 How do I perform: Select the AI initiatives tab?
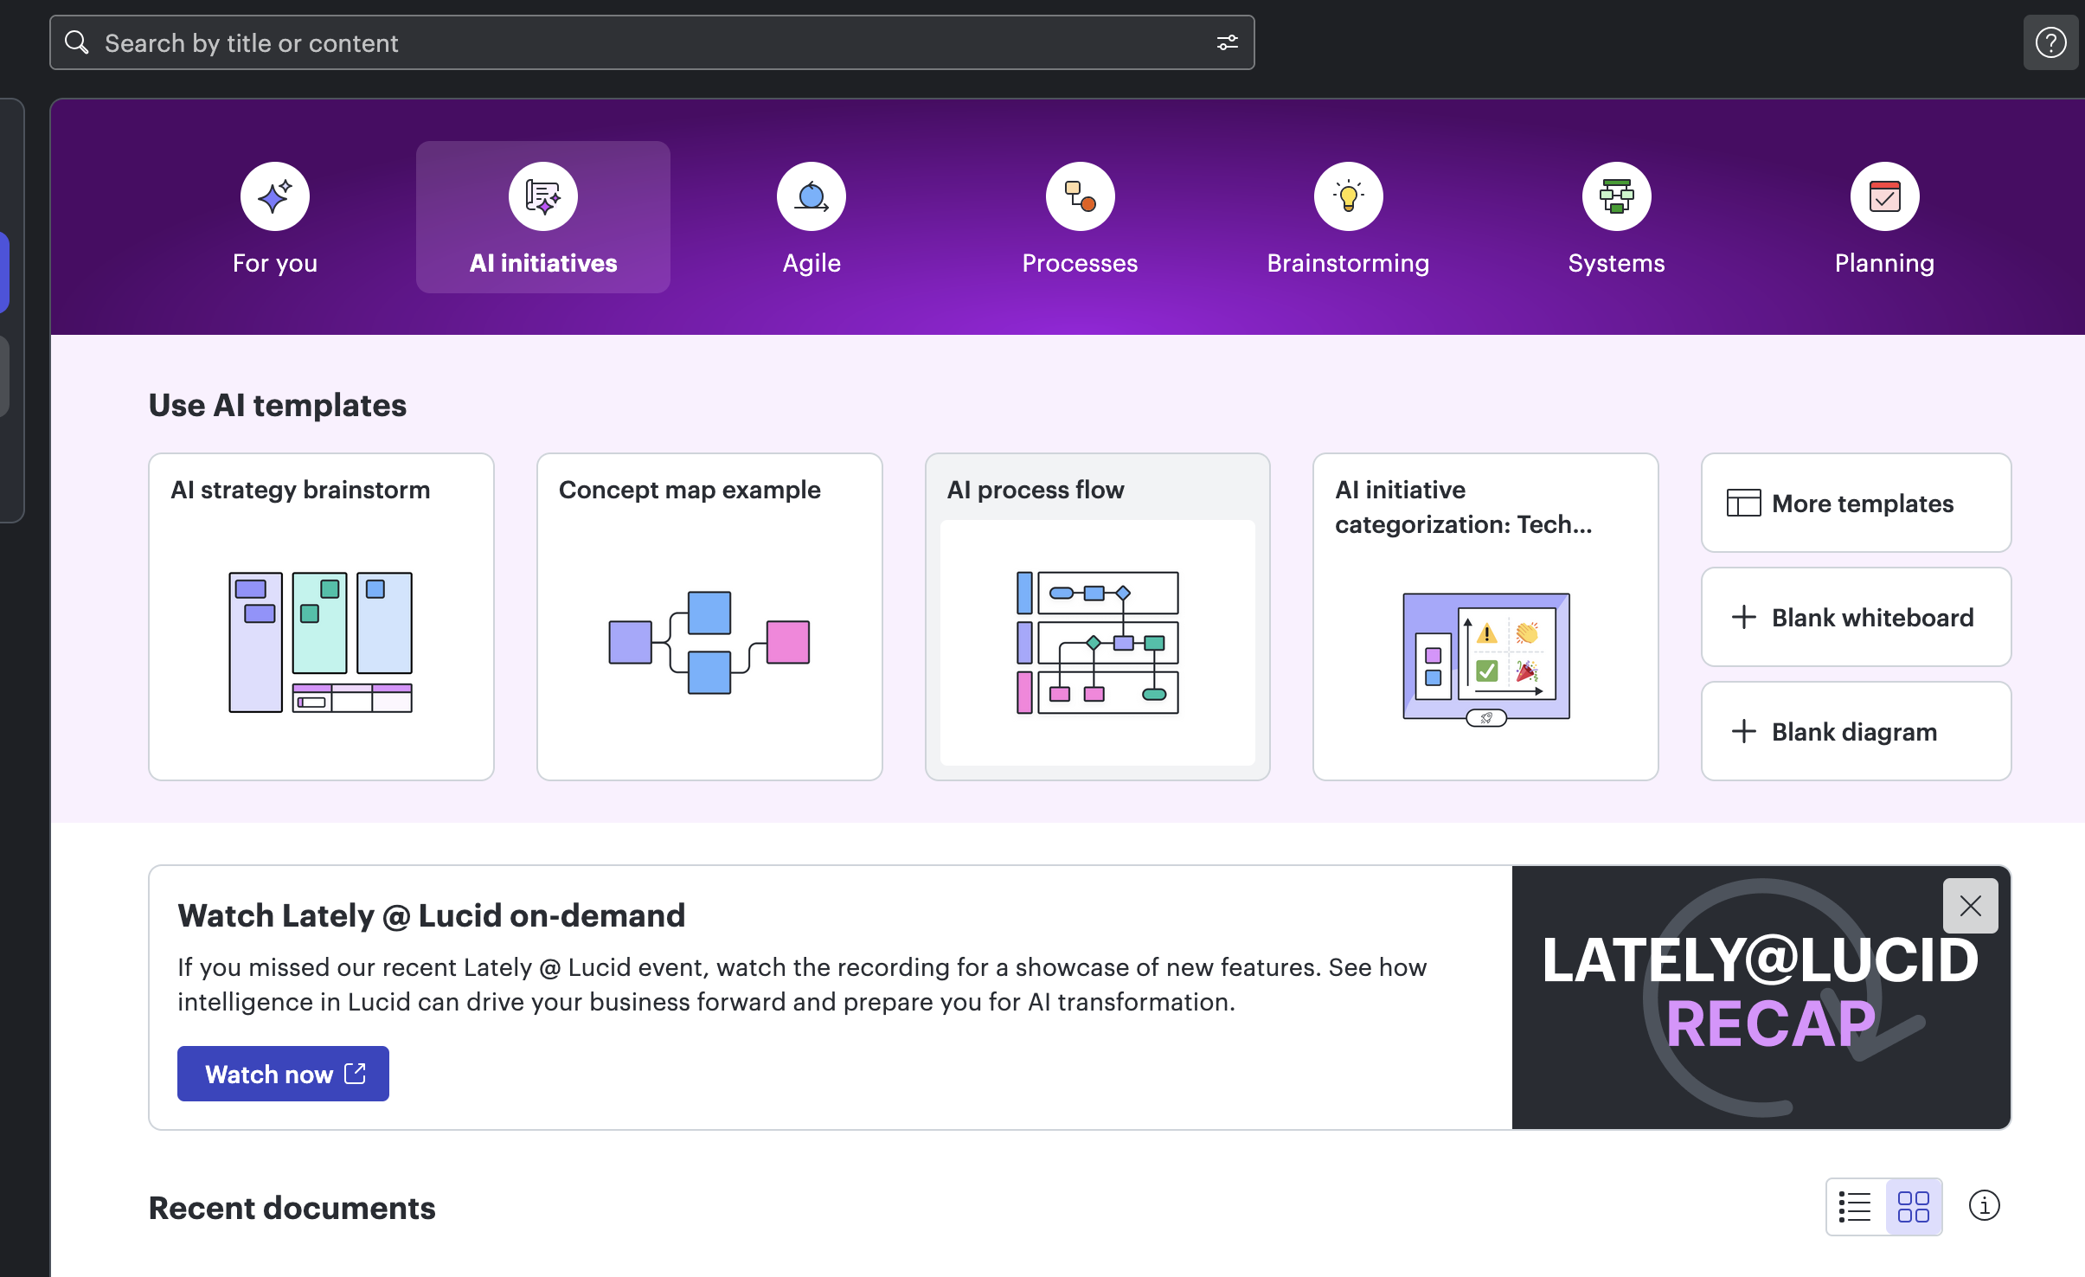[543, 217]
